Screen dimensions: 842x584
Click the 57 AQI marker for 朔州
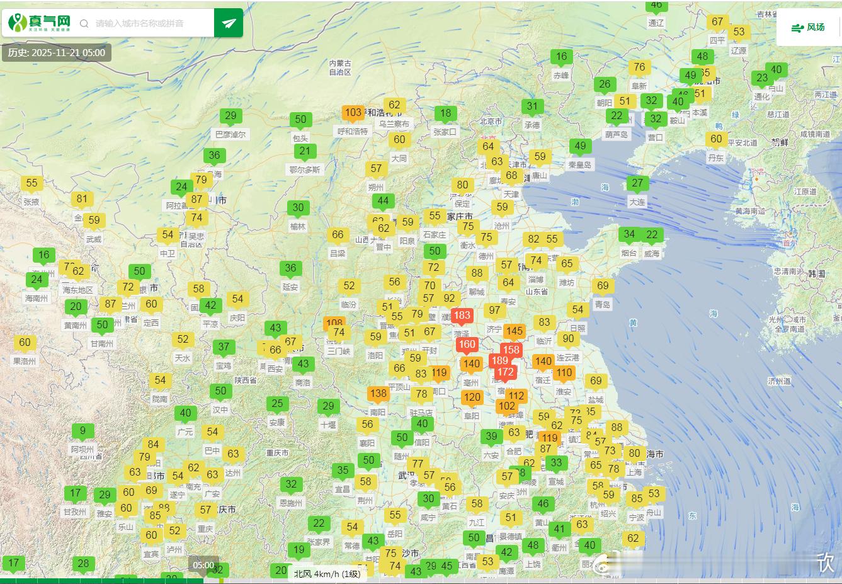coord(376,169)
